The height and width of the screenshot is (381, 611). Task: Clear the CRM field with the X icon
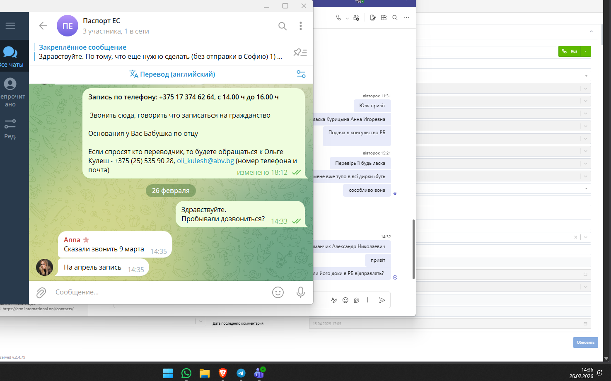click(575, 237)
